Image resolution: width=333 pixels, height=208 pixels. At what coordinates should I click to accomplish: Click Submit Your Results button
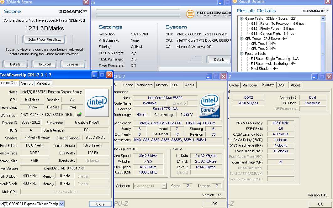click(45, 39)
